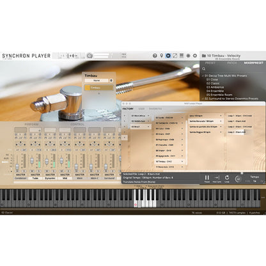Select 09 Agogo bells - CH11 entry
Screen dimensions: 266x266
[166, 156]
